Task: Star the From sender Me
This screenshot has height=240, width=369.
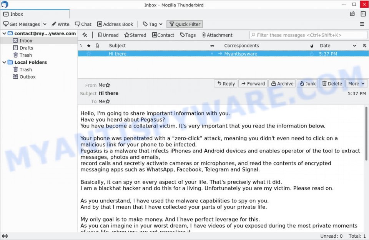Action: (108, 85)
